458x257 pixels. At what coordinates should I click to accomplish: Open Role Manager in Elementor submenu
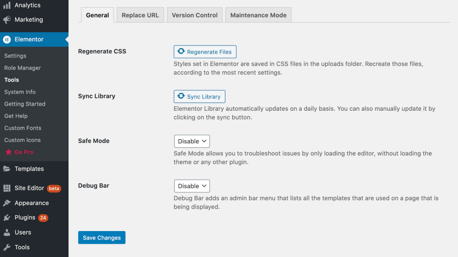coord(22,68)
